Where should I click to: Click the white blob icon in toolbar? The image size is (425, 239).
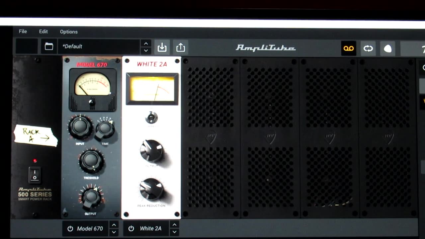click(388, 49)
